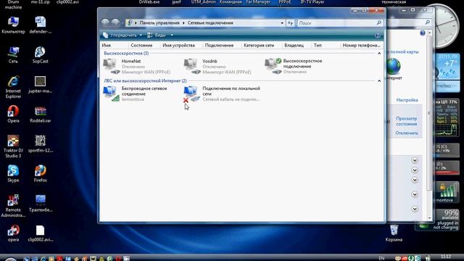Click the refresh button beside address bar

point(290,22)
